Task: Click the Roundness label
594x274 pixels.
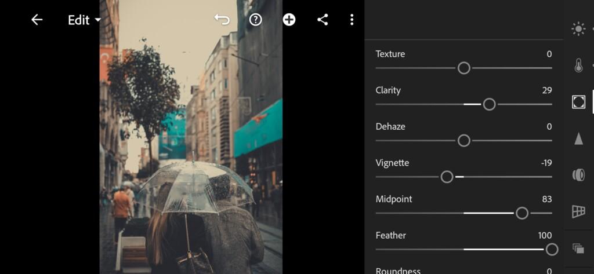Action: [398, 271]
